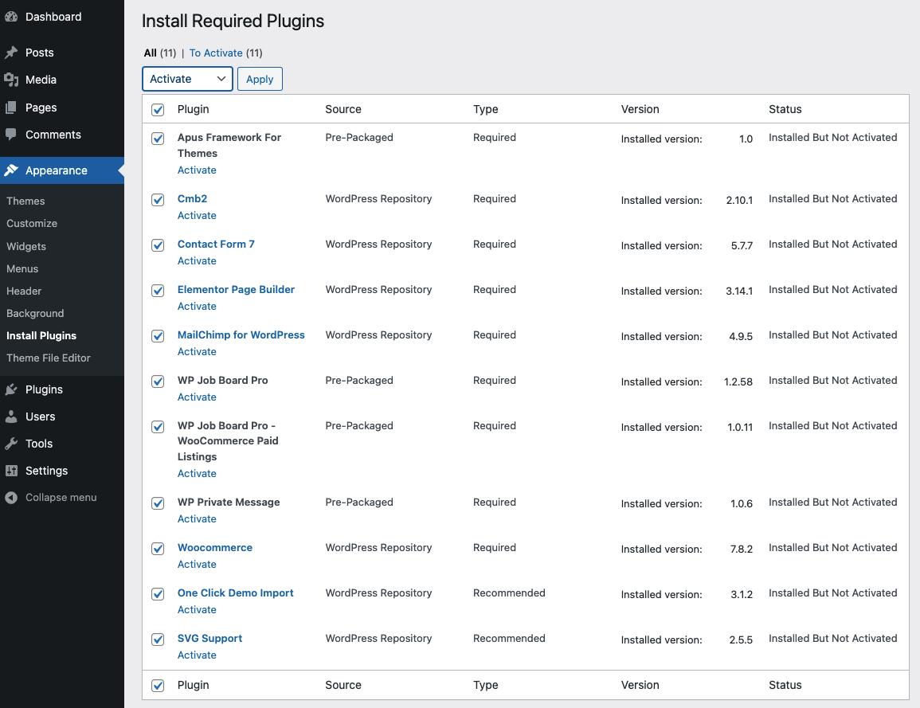The height and width of the screenshot is (708, 920).
Task: Open the Themes submenu item
Action: [x=25, y=201]
